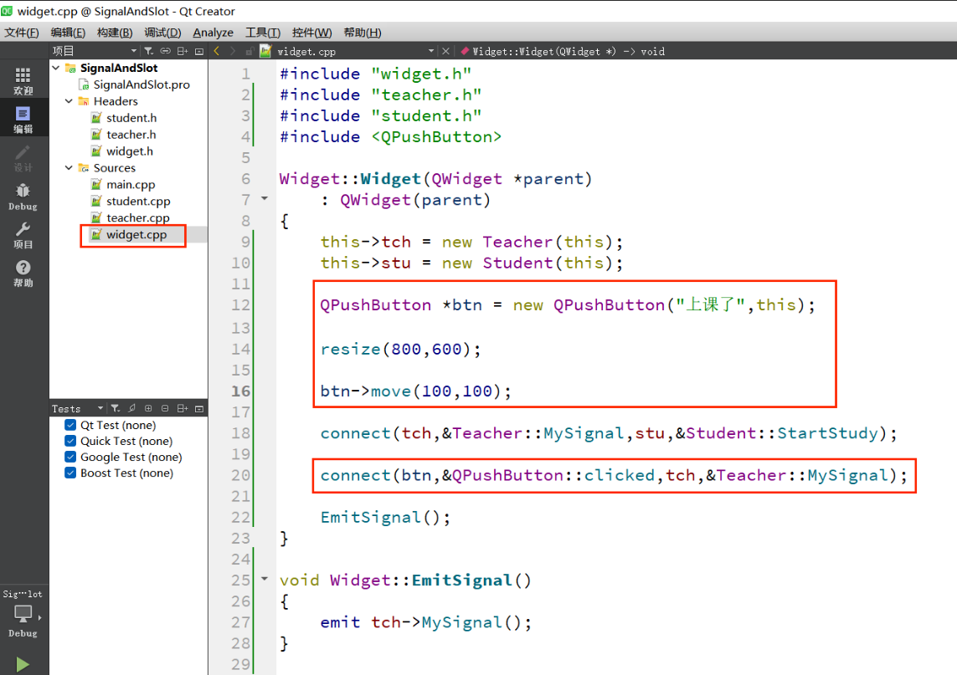This screenshot has height=675, width=957.
Task: Open the 调试(D) menu
Action: [x=162, y=33]
